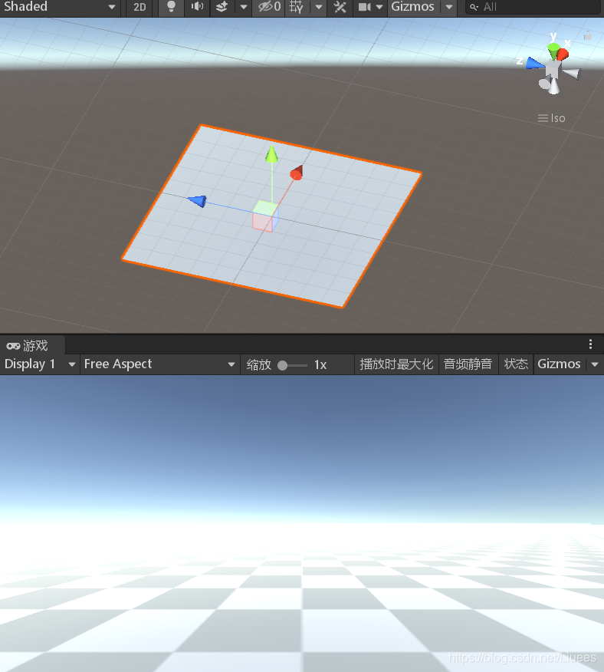Open Scene view Gizmos dropdown arrow
The image size is (604, 672).
pyautogui.click(x=449, y=7)
